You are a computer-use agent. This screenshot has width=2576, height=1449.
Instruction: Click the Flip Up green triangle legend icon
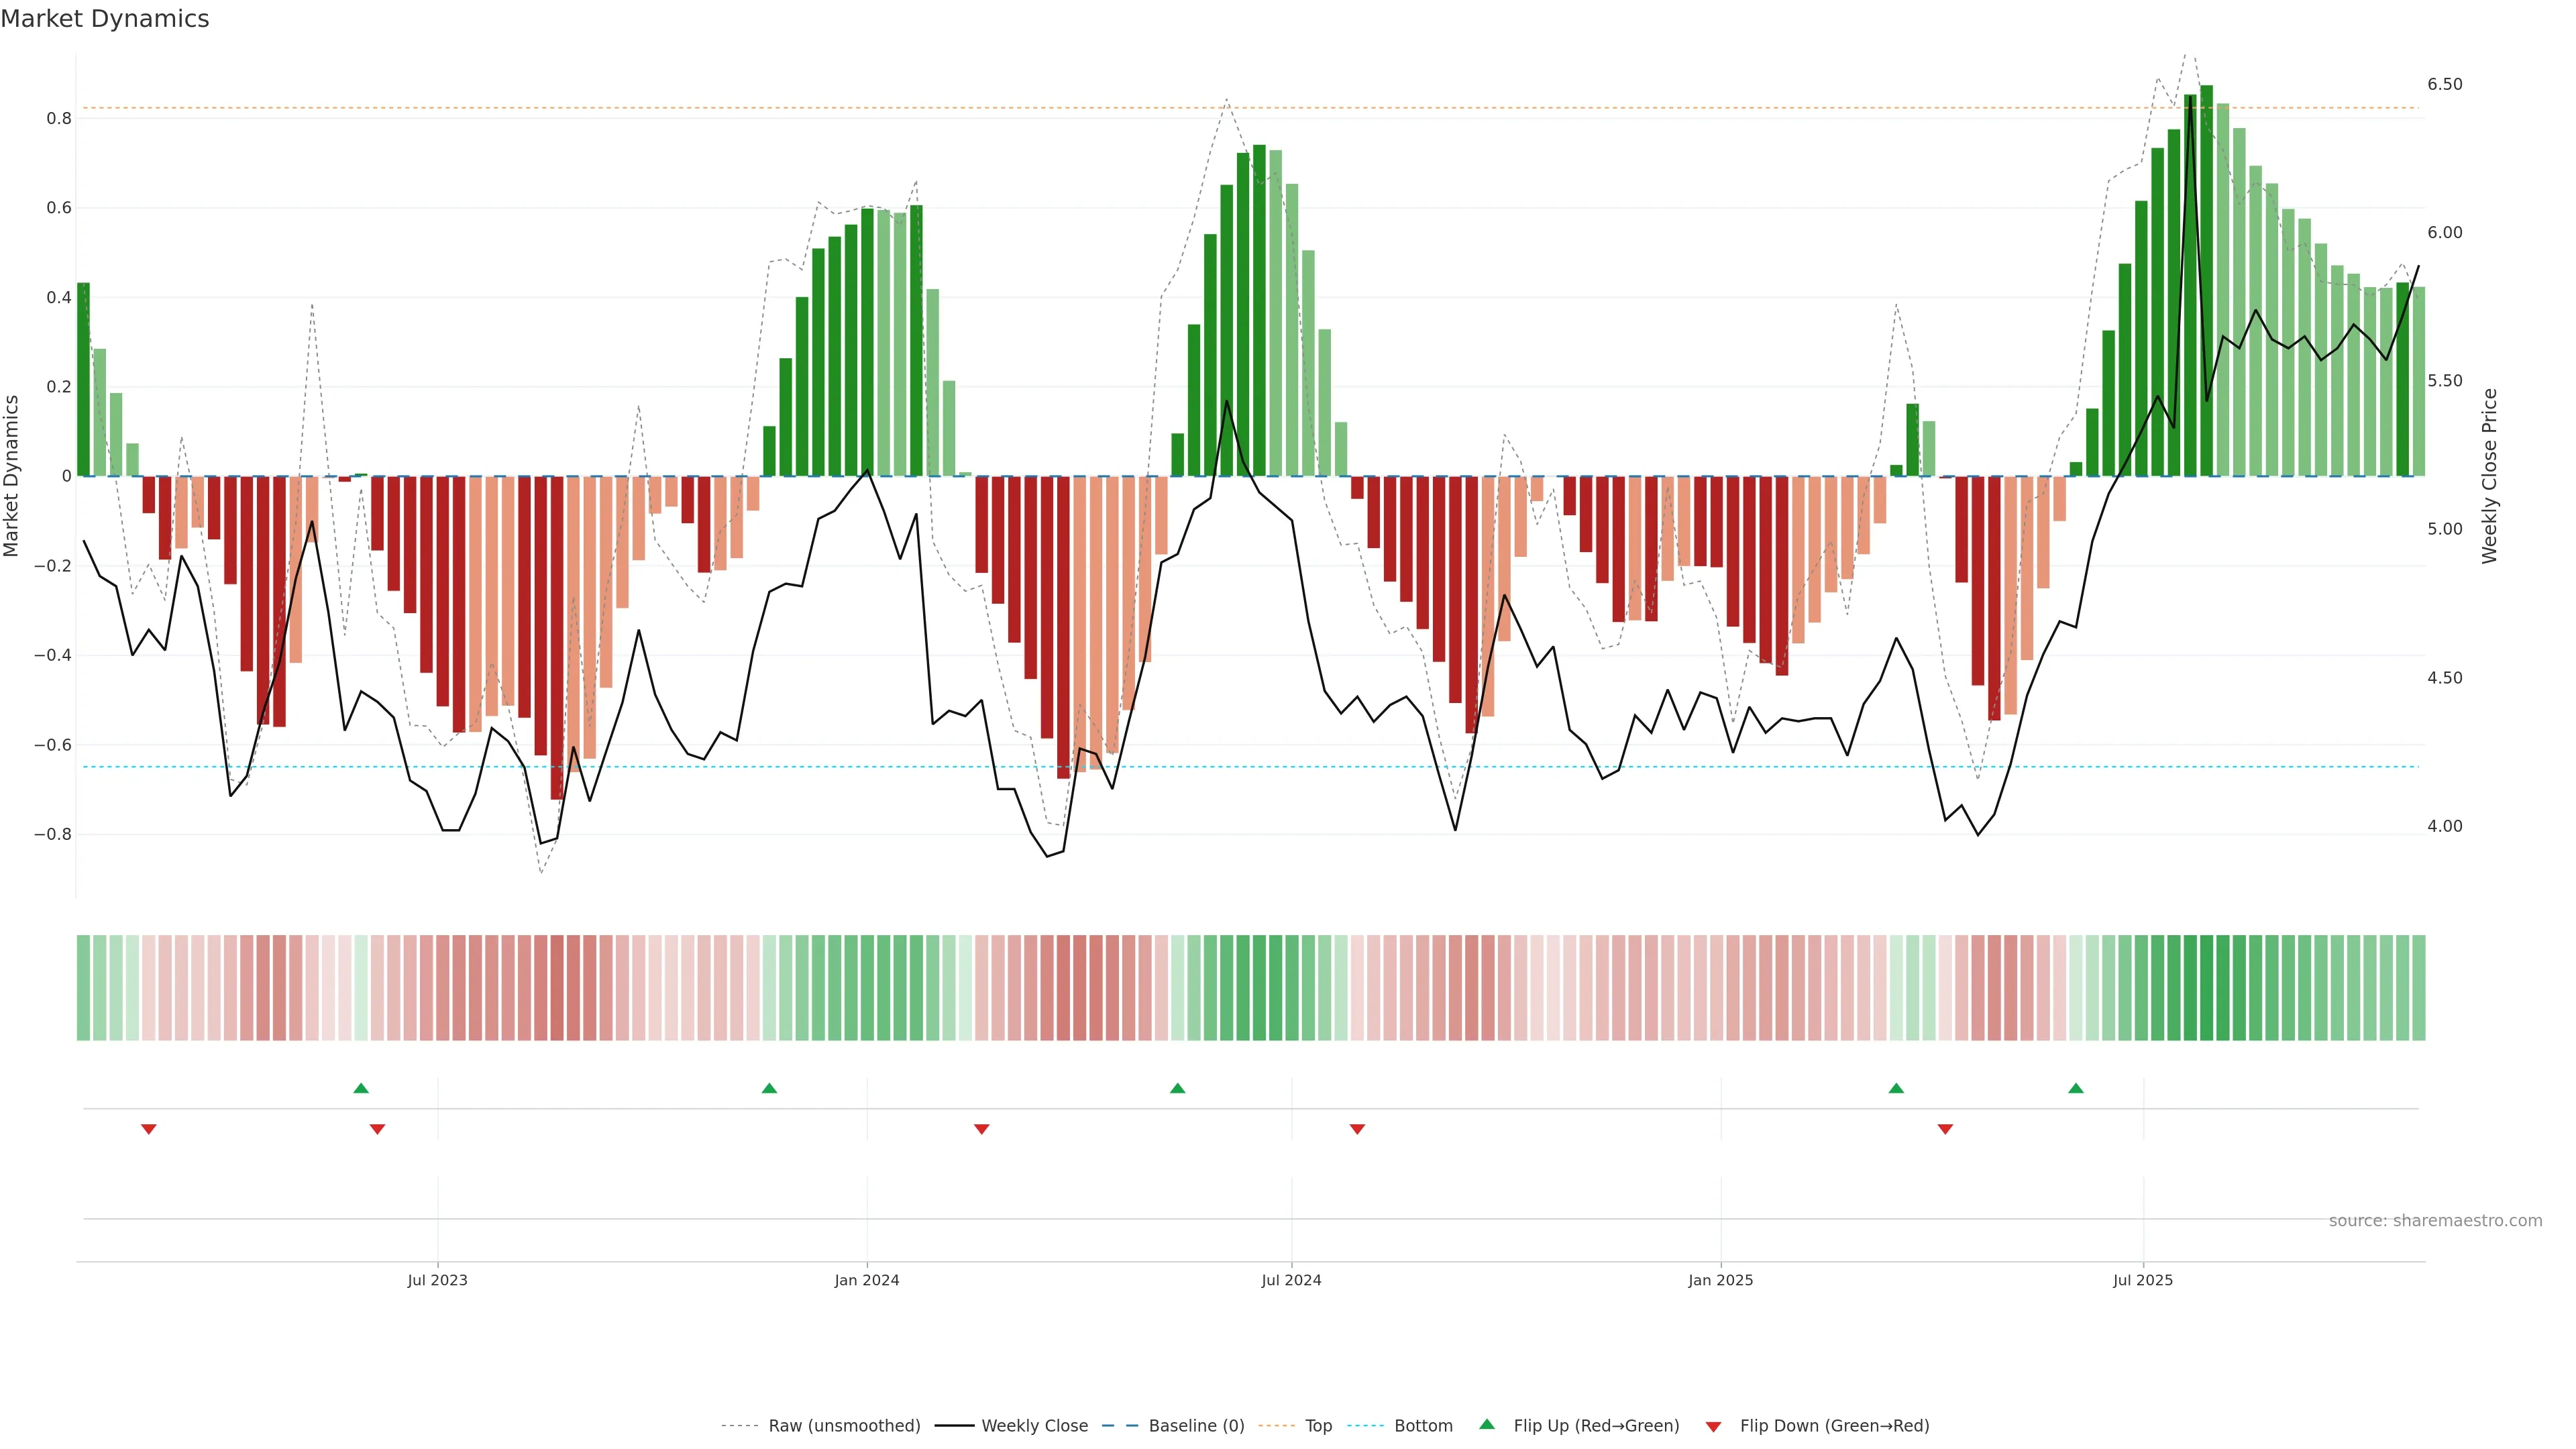[1486, 1424]
